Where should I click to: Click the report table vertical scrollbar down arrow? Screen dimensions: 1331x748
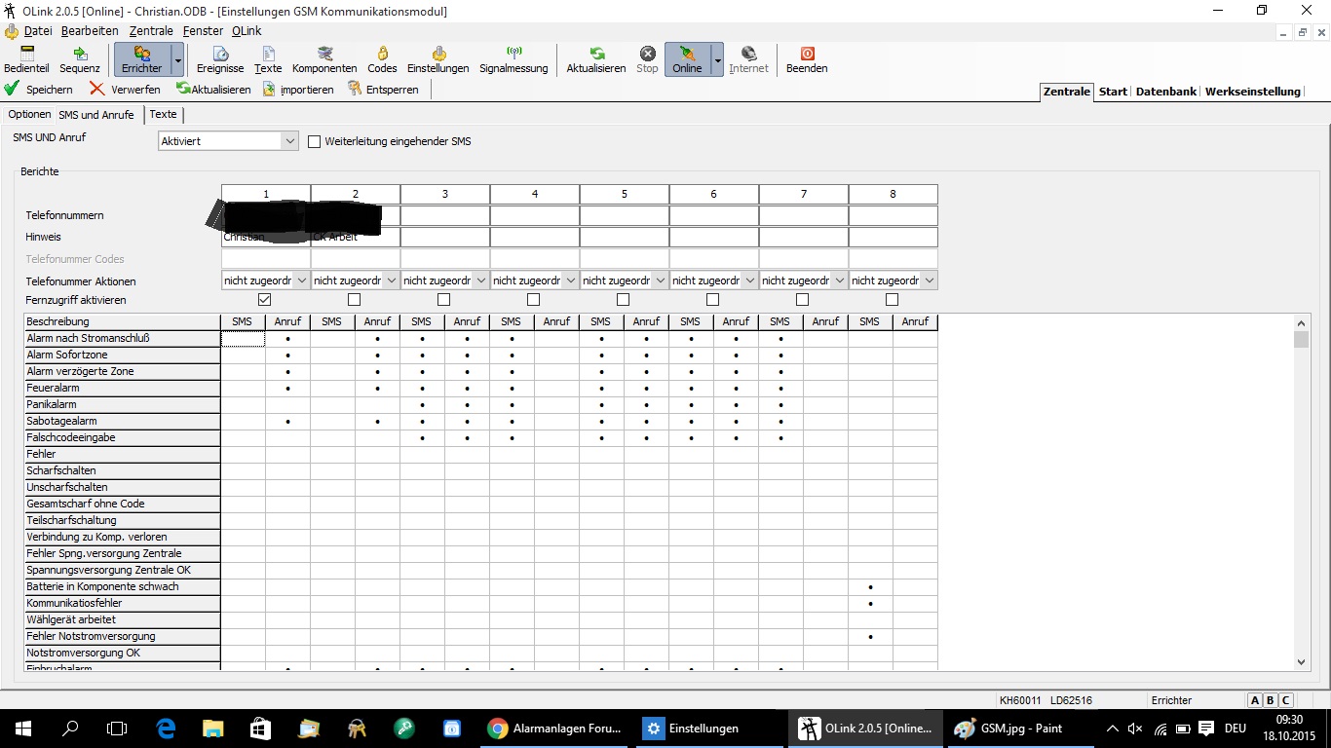click(1301, 661)
